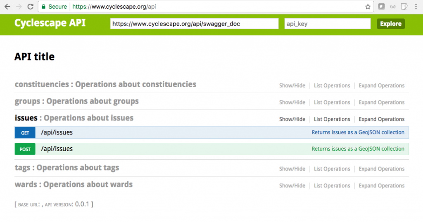Image resolution: width=423 pixels, height=222 pixels.
Task: Click the page-note extension icon
Action: pyautogui.click(x=404, y=7)
